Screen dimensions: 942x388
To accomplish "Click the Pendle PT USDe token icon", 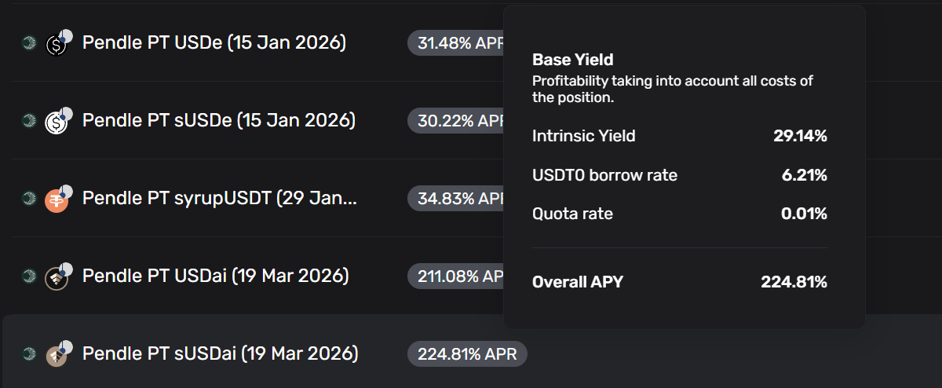I will pyautogui.click(x=57, y=44).
